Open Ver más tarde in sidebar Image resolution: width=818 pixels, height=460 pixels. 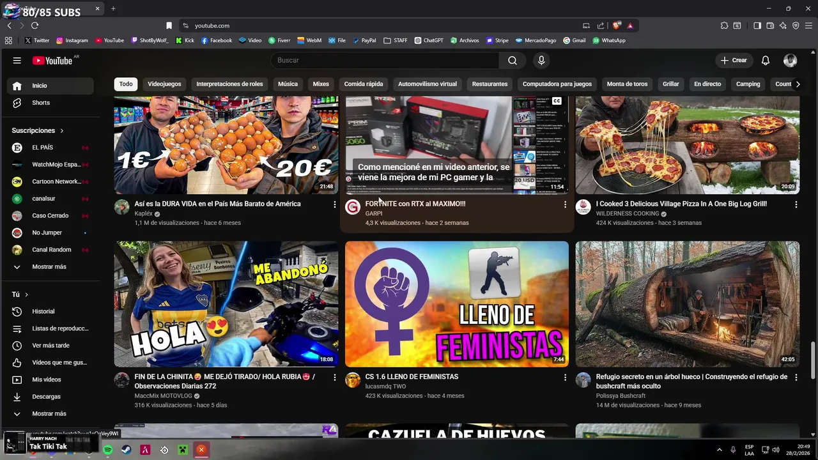coord(50,346)
